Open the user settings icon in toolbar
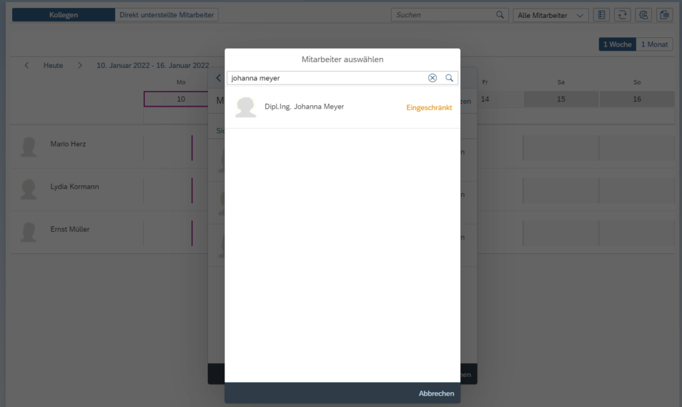Viewport: 682px width, 407px height. coord(643,15)
